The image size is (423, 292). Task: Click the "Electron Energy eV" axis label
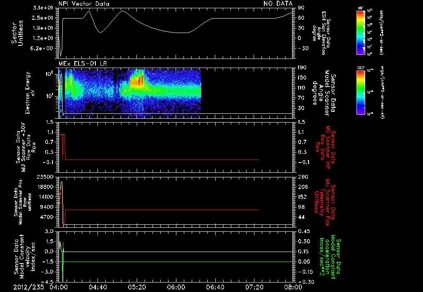29,93
